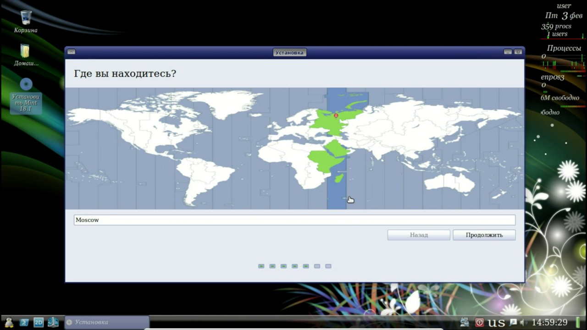Click the 3D cube taskbar icon

tap(53, 322)
